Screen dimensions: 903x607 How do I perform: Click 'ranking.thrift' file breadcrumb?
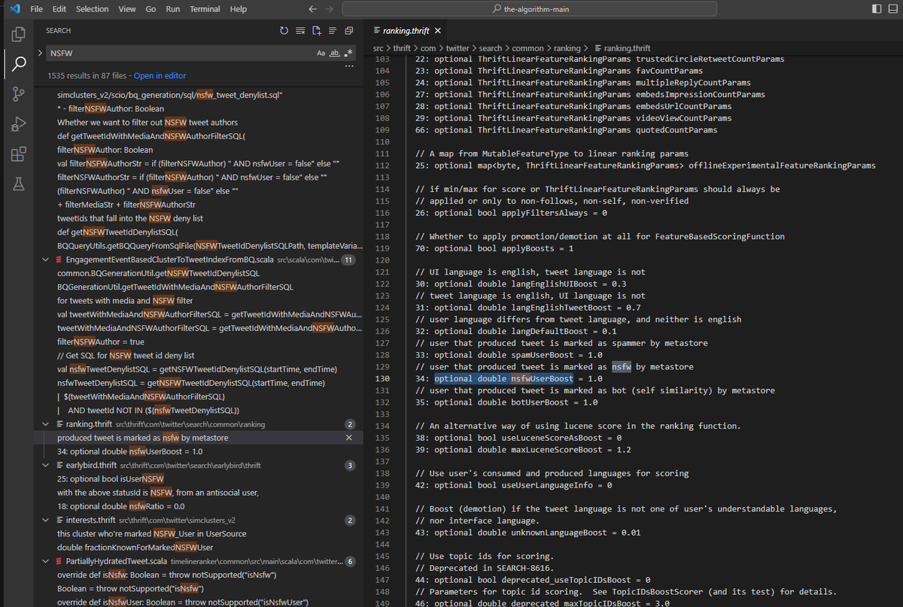click(x=622, y=48)
